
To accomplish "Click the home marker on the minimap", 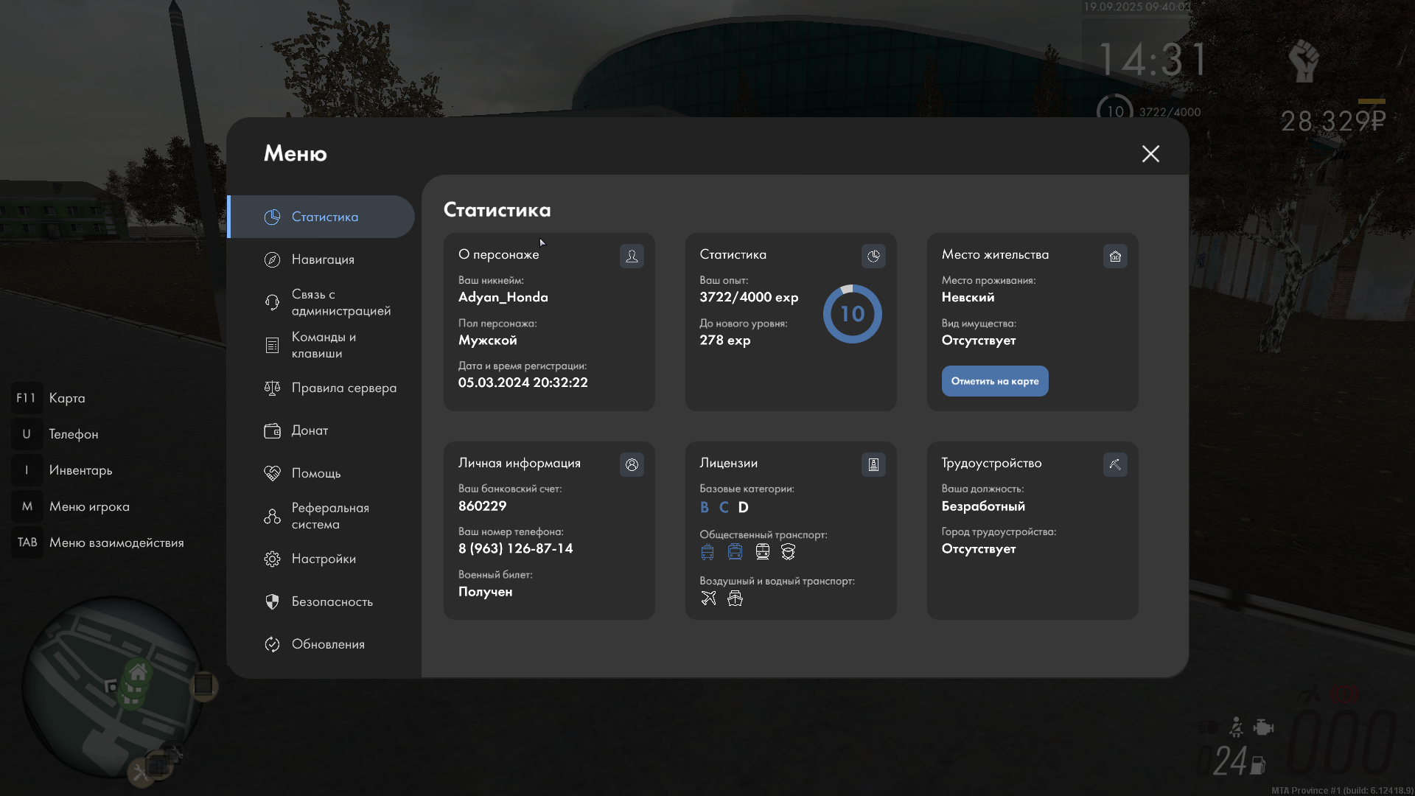I will tap(138, 672).
